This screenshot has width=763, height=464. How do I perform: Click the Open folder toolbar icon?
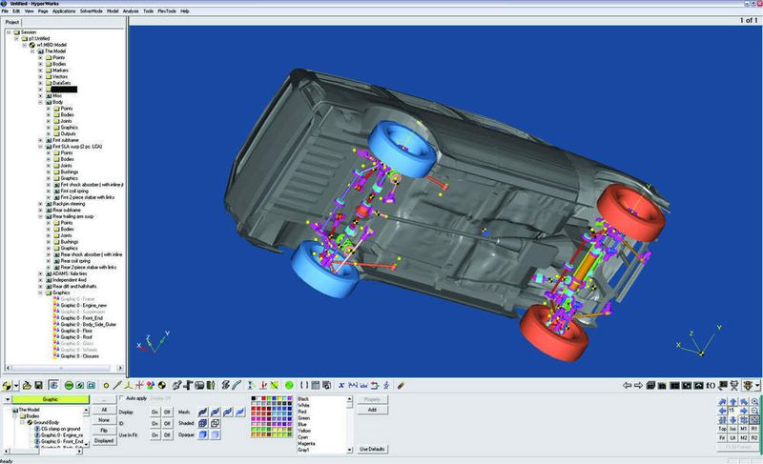[27, 385]
